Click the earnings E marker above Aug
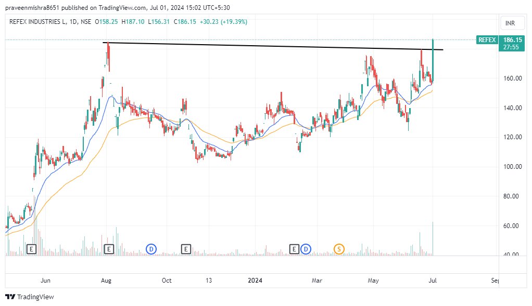The height and width of the screenshot is (306, 532). 109,249
